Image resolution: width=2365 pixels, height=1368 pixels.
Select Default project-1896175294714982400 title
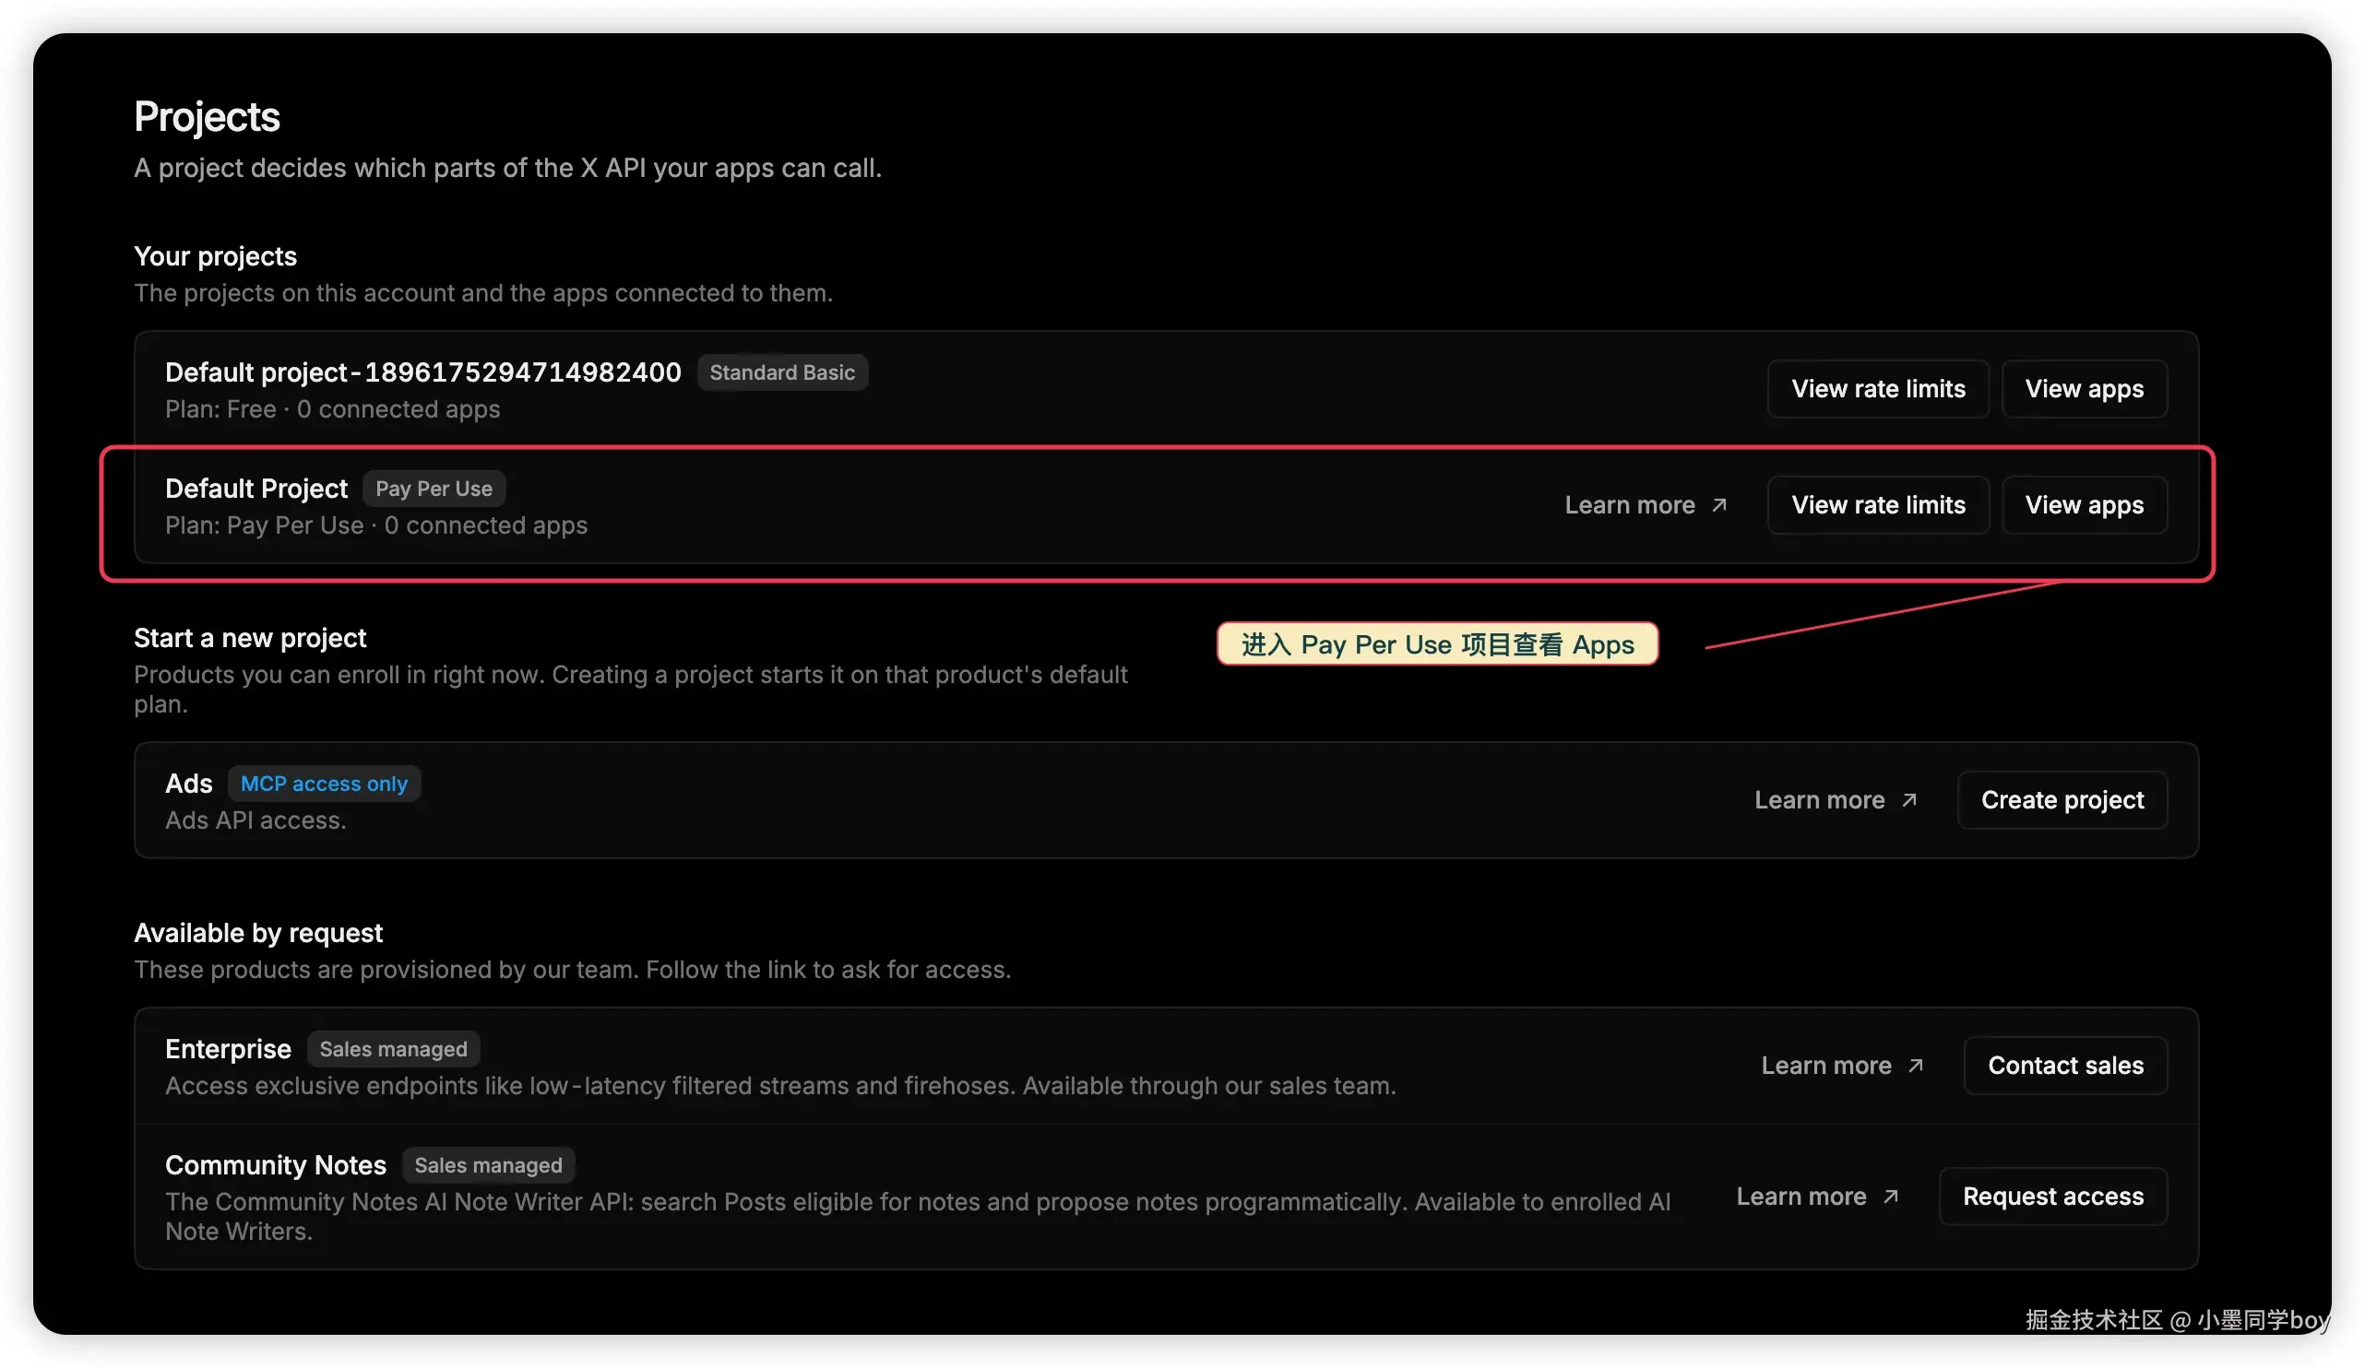tap(423, 372)
